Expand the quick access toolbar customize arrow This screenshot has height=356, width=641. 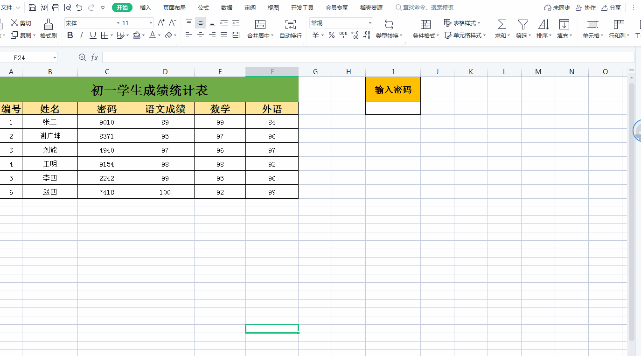coord(103,7)
